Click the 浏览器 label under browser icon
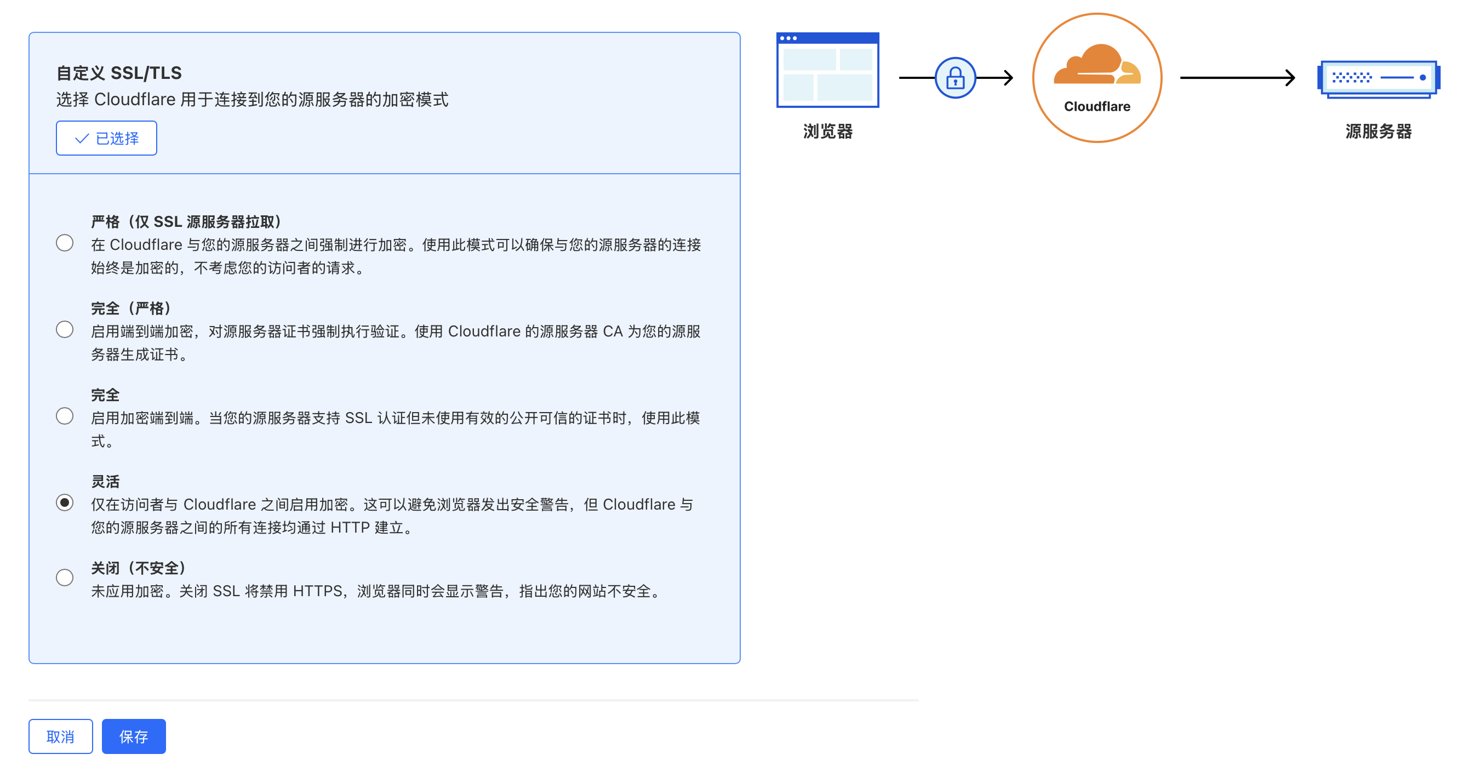 pyautogui.click(x=827, y=132)
